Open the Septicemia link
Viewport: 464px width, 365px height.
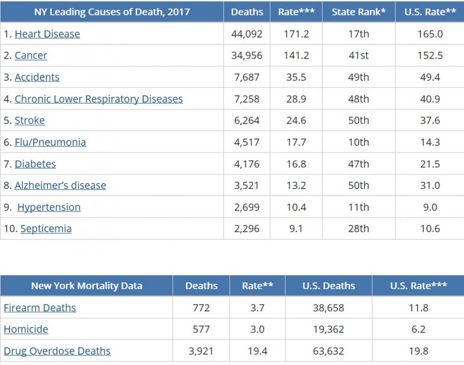pyautogui.click(x=46, y=229)
